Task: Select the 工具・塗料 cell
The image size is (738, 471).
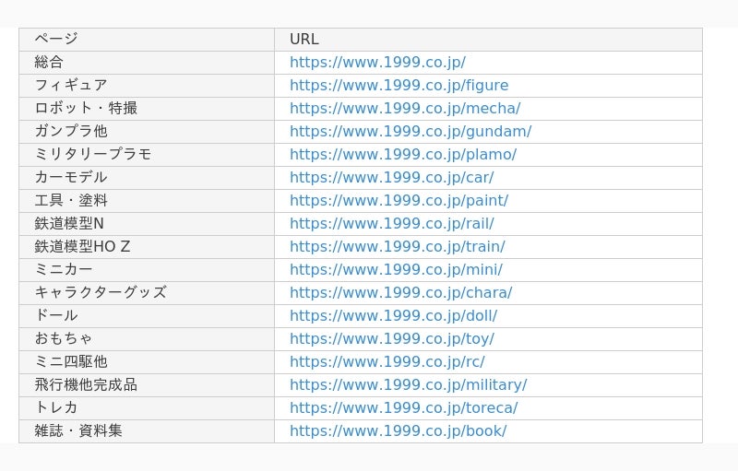Action: click(x=147, y=201)
